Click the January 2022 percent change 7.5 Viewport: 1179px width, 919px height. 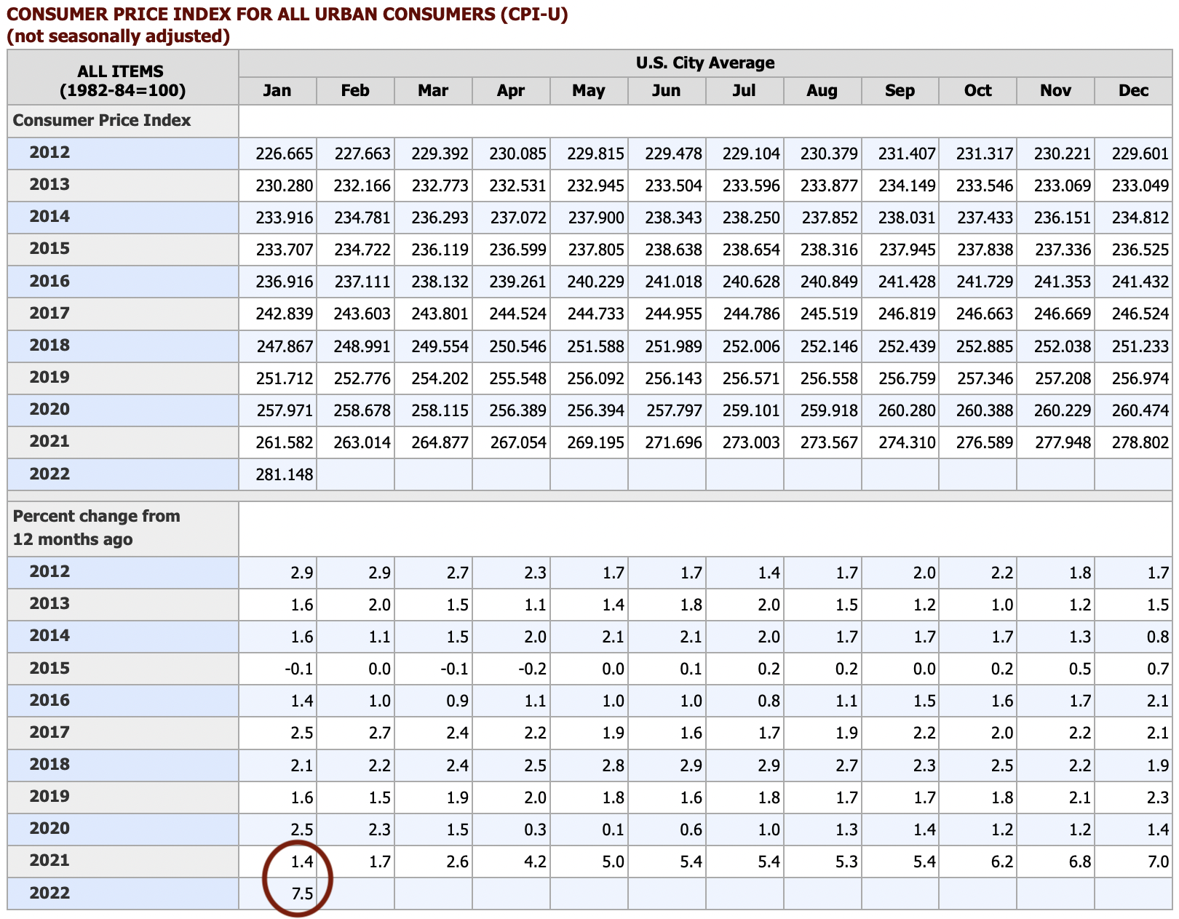click(302, 894)
